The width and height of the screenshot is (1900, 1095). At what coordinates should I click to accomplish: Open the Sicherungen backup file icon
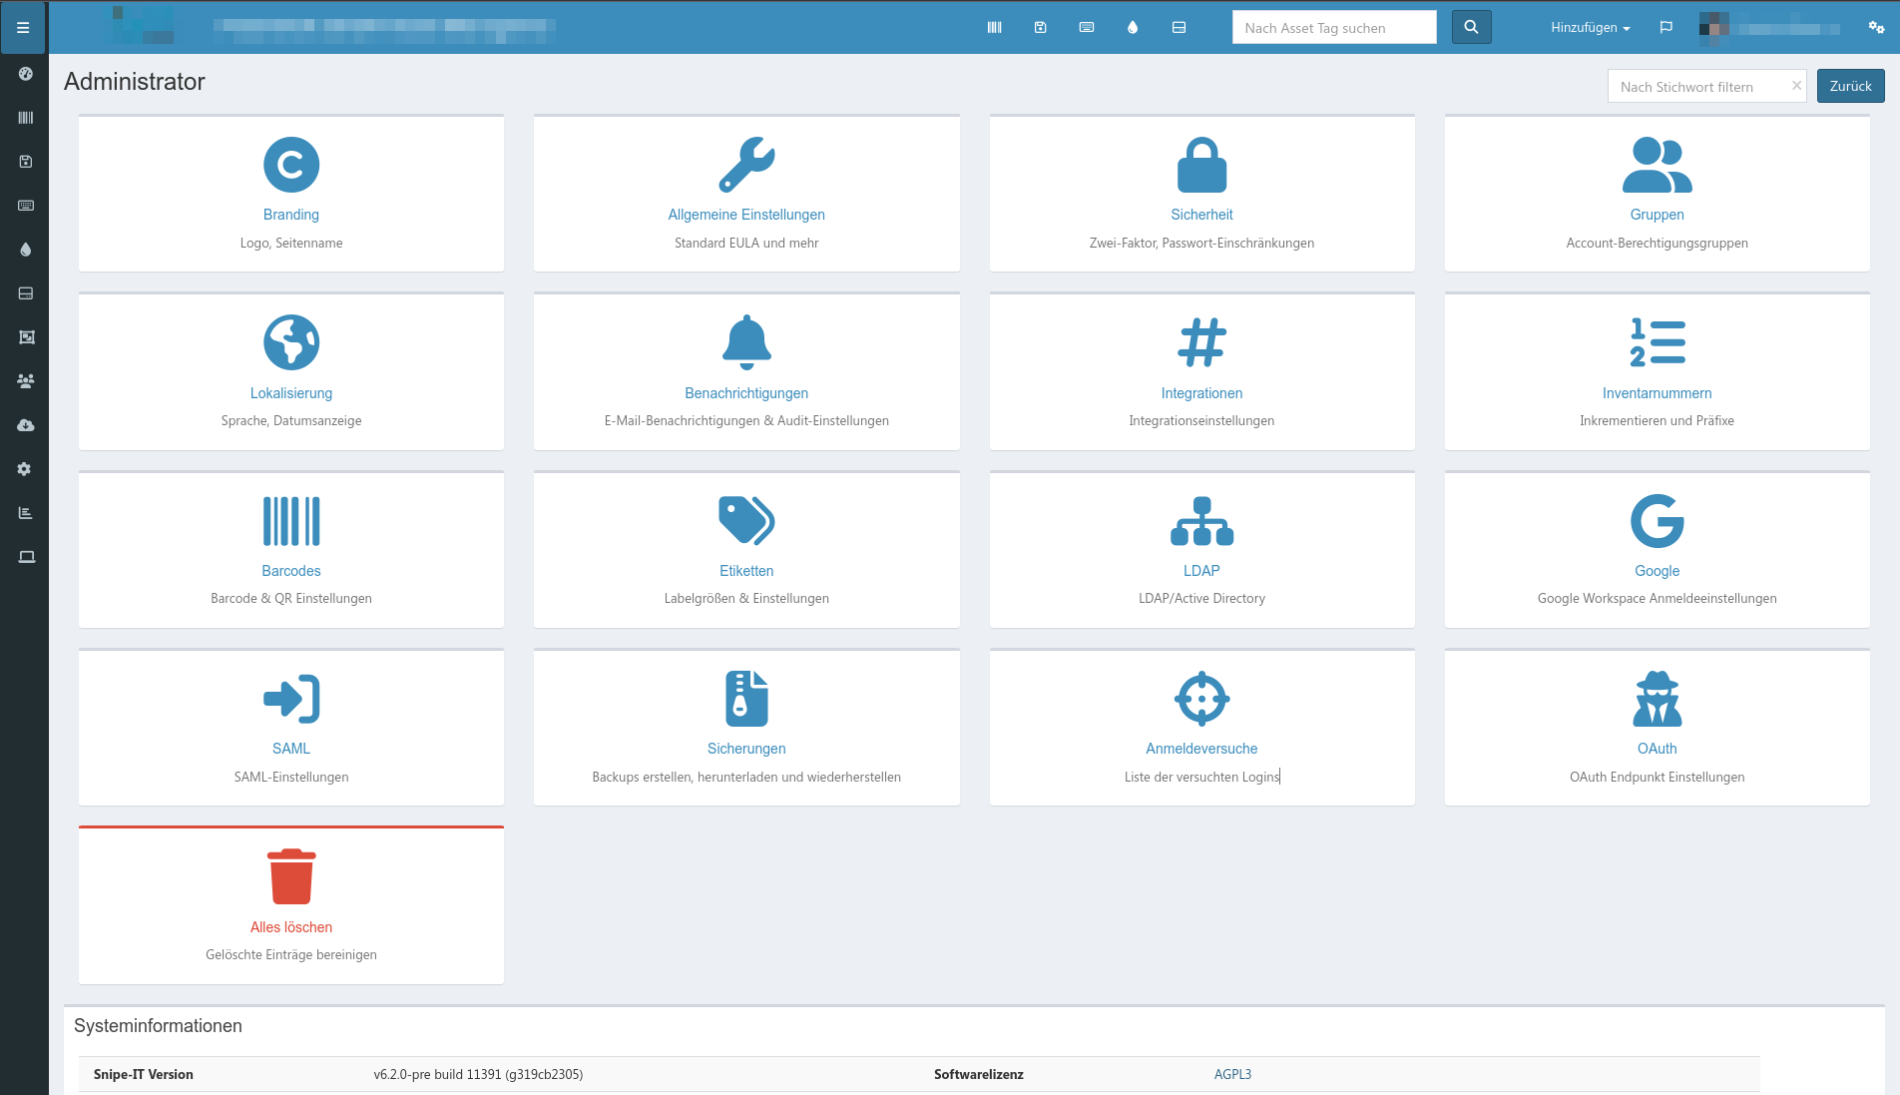point(746,699)
